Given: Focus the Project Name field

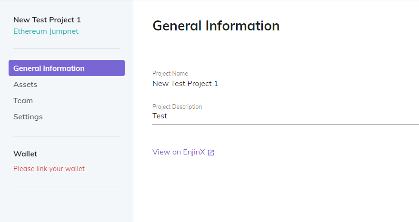Looking at the screenshot, I should pos(286,84).
